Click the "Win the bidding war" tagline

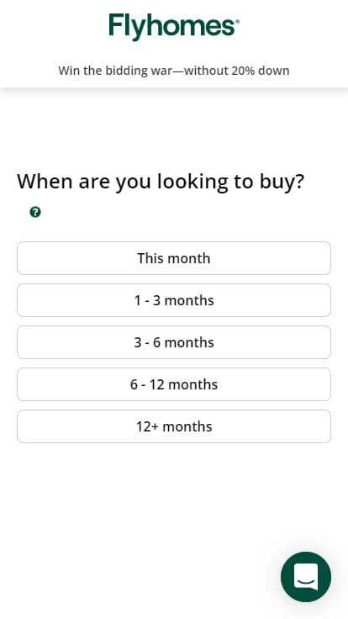pos(174,71)
